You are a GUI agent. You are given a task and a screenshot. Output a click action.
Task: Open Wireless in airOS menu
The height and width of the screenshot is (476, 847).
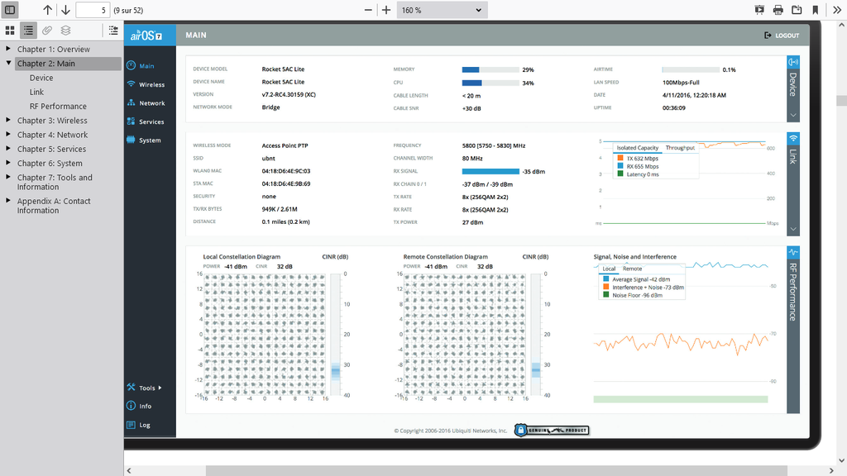click(x=151, y=85)
